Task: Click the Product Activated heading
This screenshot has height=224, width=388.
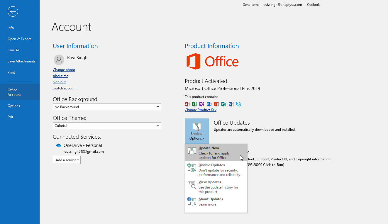Action: 206,81
